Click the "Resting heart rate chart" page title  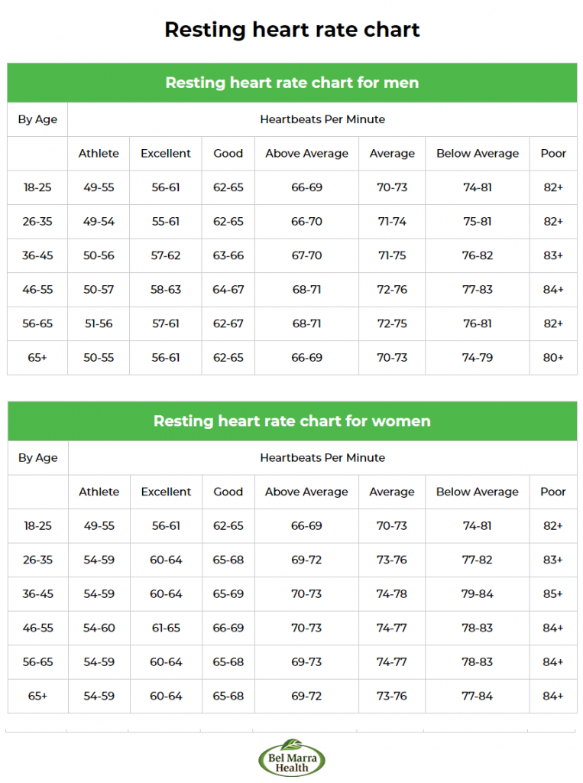tap(292, 30)
